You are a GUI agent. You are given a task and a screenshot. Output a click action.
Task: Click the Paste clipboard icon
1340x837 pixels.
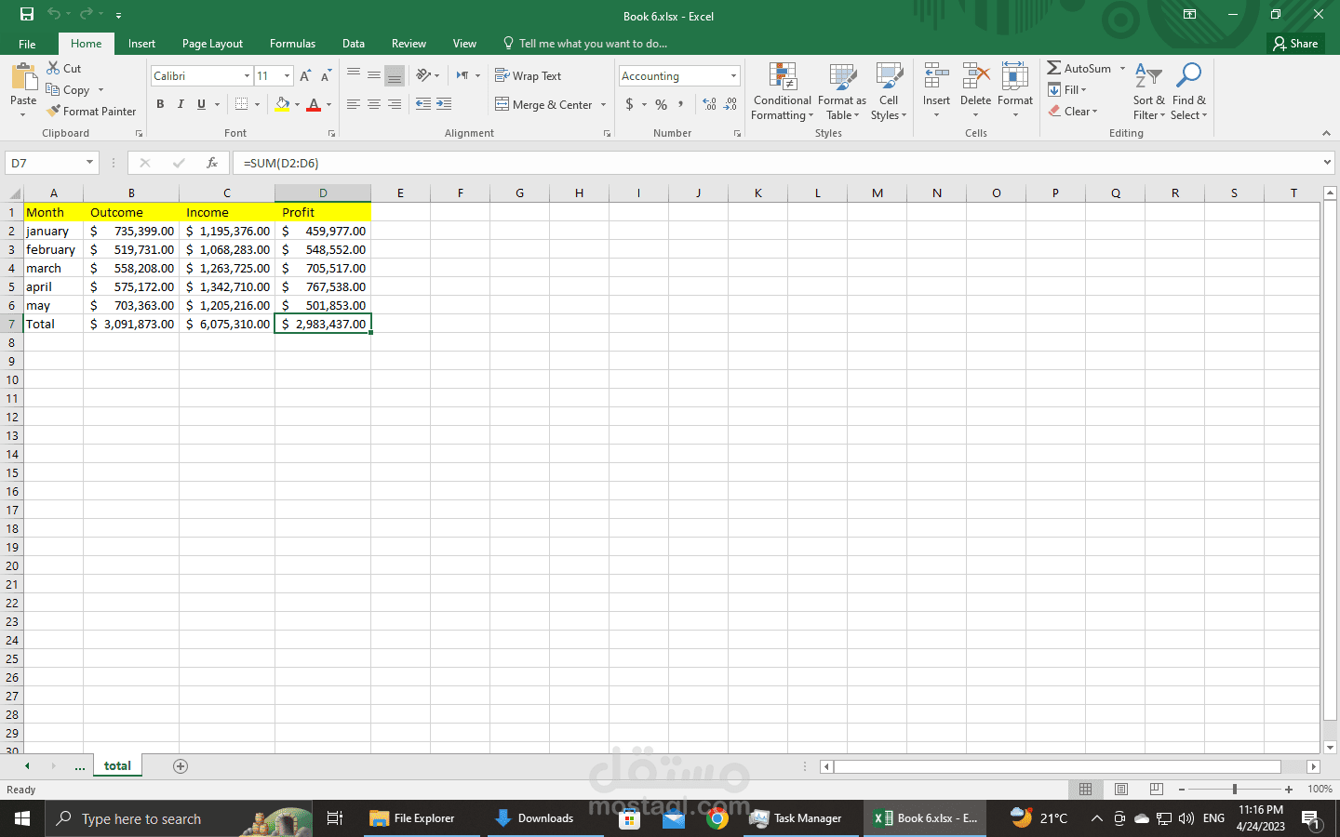coord(23,77)
